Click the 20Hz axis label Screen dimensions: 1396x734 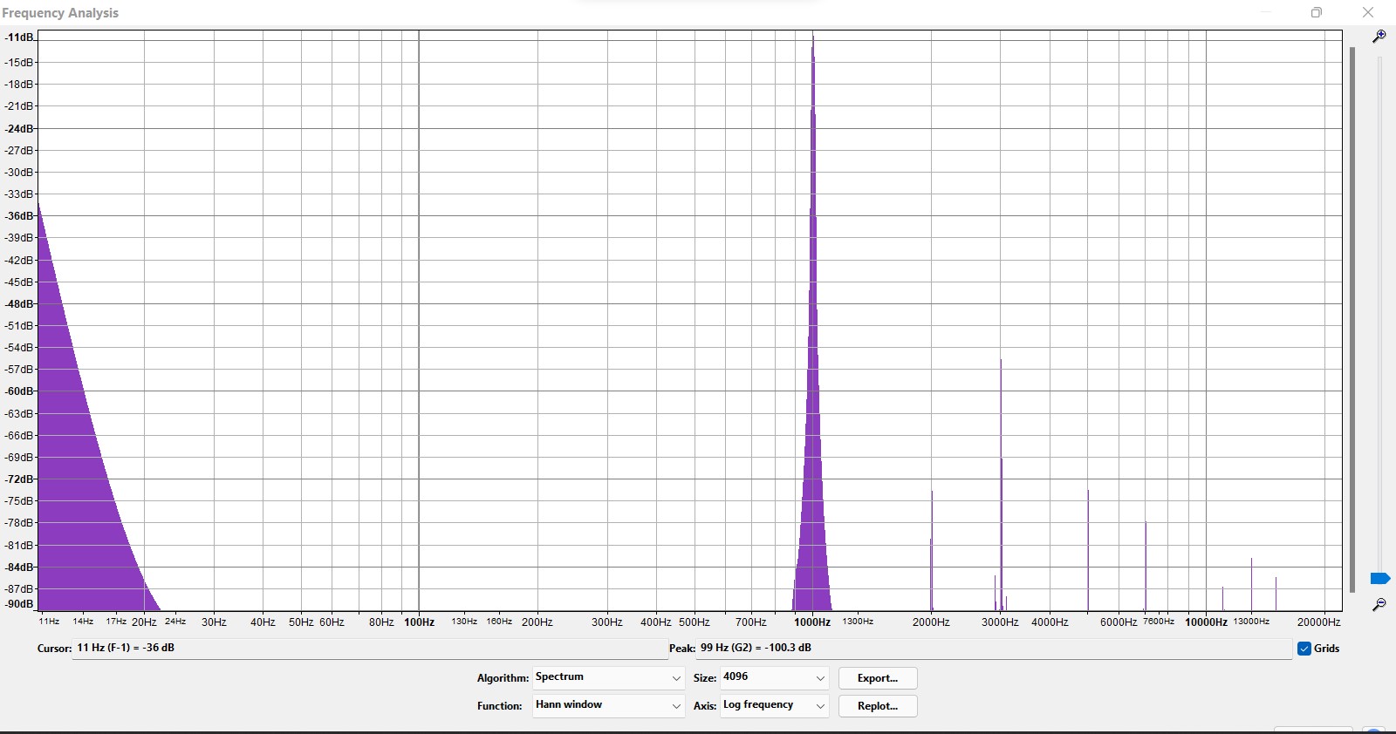[x=144, y=622]
